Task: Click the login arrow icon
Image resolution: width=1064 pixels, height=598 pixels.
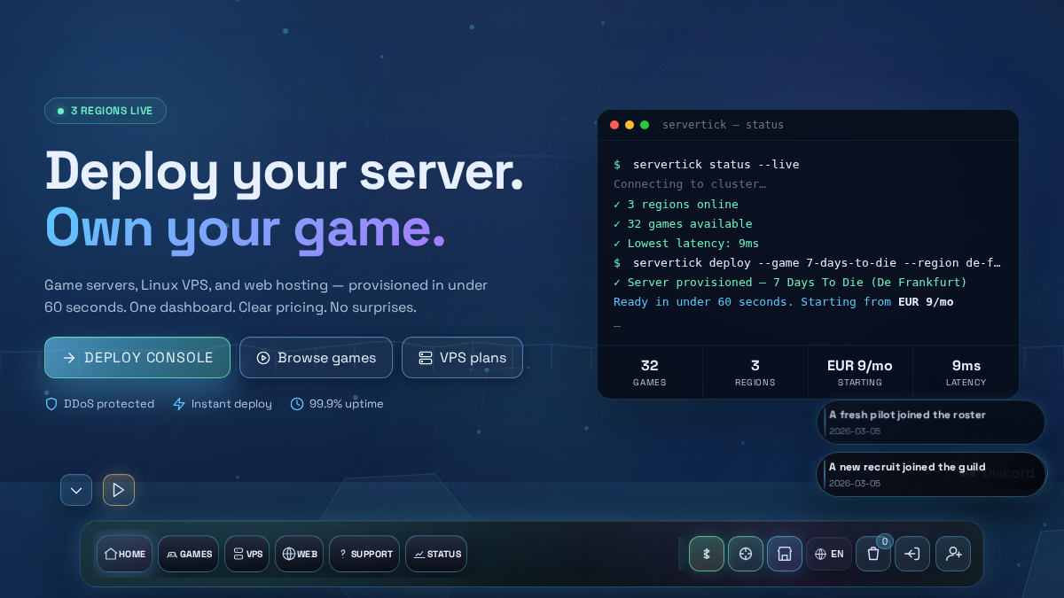Action: (912, 554)
